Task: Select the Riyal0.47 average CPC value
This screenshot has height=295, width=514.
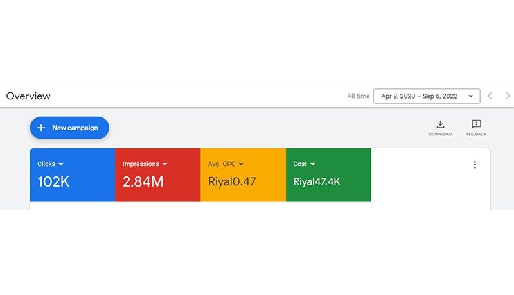Action: (x=232, y=181)
